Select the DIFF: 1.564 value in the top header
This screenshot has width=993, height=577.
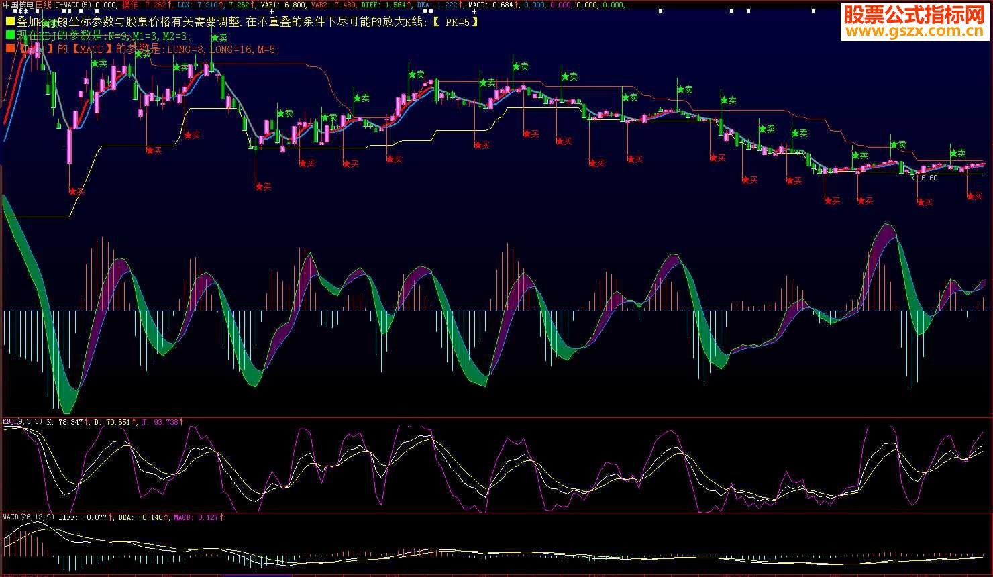[386, 5]
